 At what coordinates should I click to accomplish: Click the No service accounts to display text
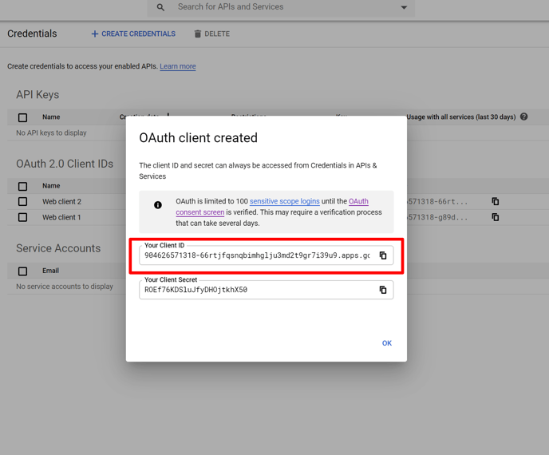[x=65, y=286]
